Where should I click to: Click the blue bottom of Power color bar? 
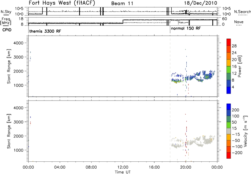229,90
